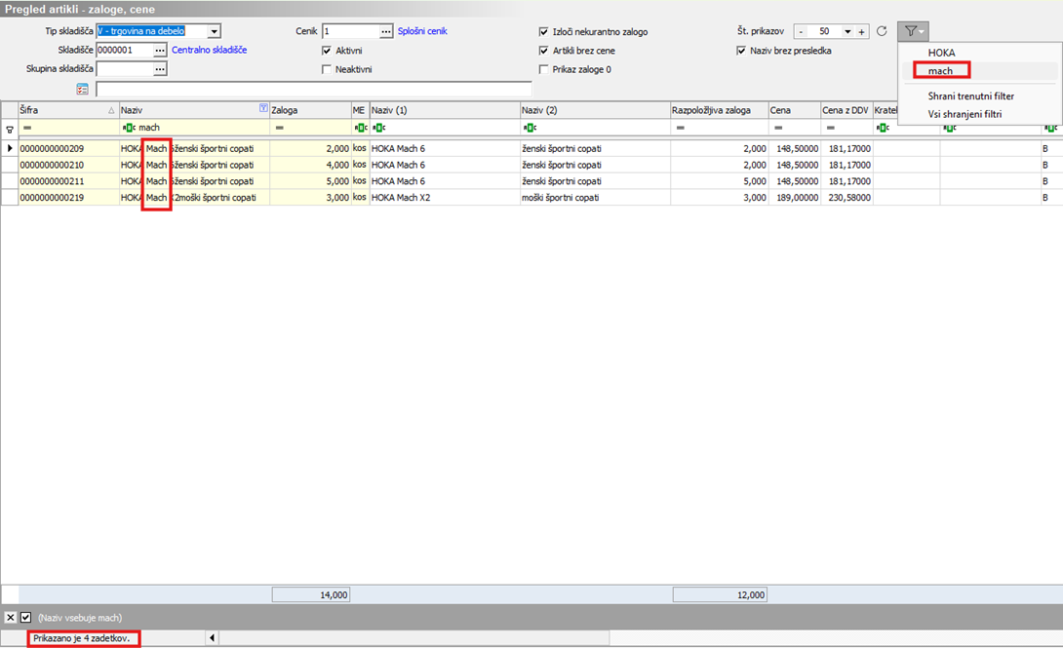Enable the Prikaz zaloge 0 checkbox

point(544,69)
